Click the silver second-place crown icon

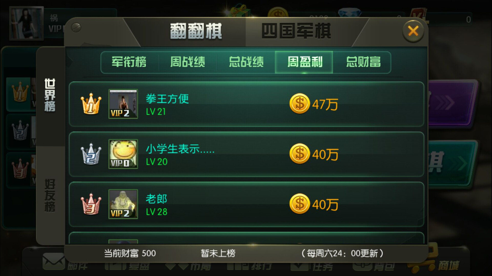[x=91, y=154]
